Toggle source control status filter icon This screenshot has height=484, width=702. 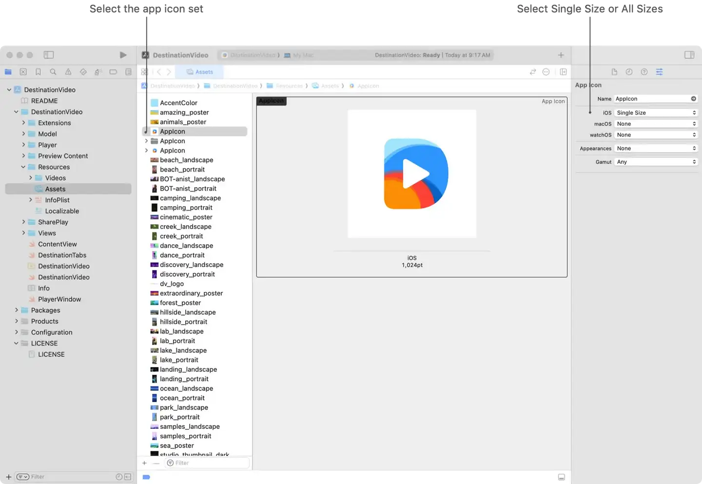pos(128,477)
